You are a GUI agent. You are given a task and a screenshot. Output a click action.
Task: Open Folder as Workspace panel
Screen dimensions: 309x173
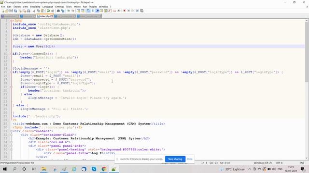pyautogui.click(x=114, y=11)
